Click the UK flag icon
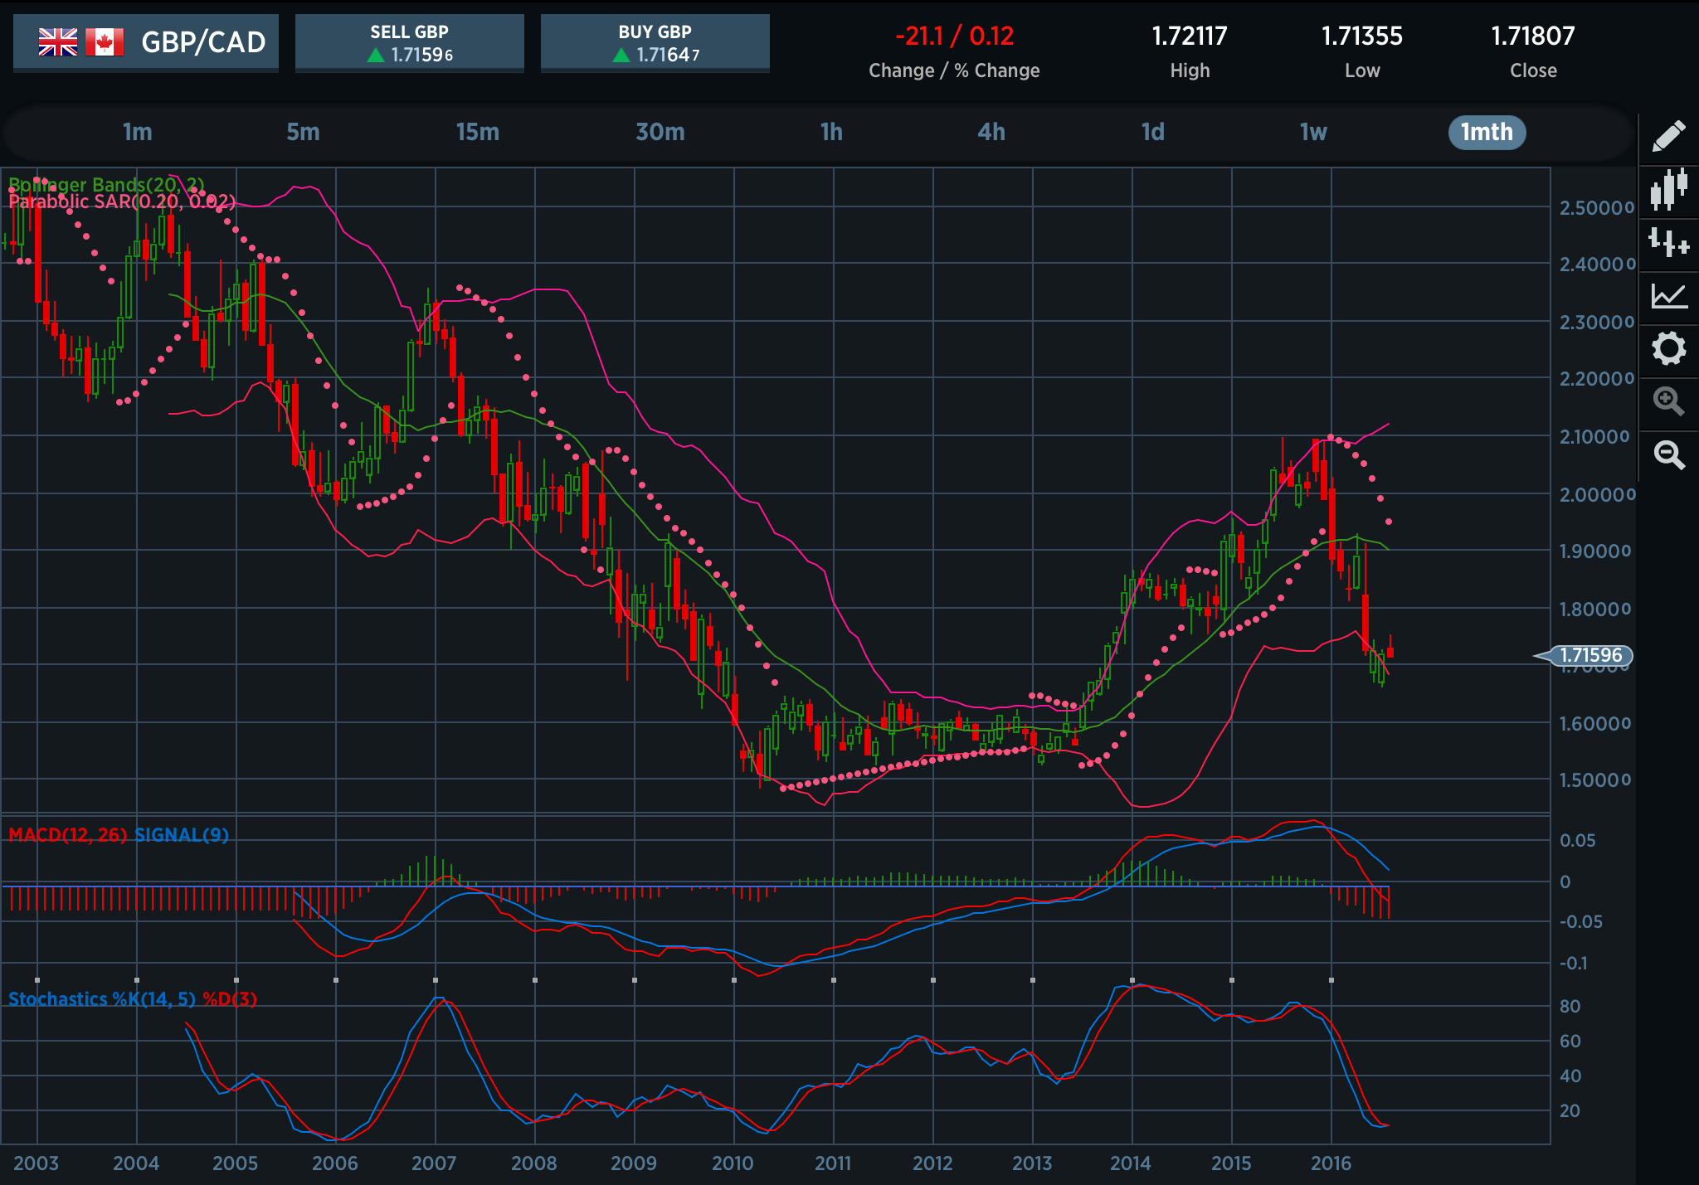Viewport: 1699px width, 1185px height. click(58, 41)
